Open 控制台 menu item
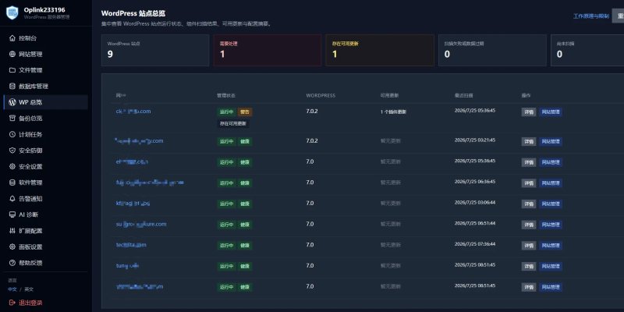The height and width of the screenshot is (312, 624). (46, 38)
